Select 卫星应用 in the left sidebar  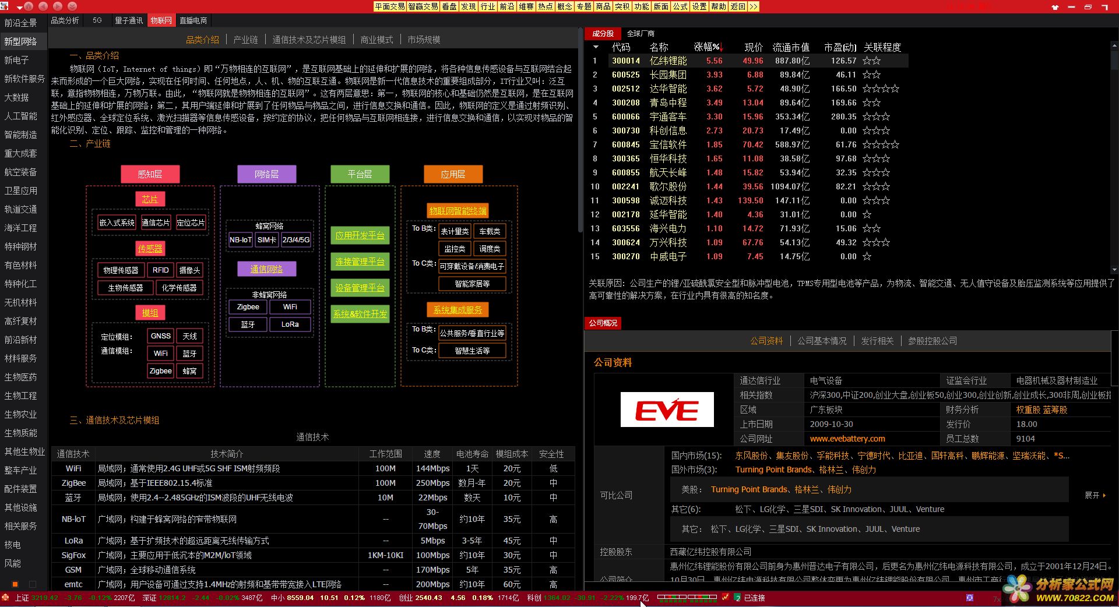coord(21,190)
